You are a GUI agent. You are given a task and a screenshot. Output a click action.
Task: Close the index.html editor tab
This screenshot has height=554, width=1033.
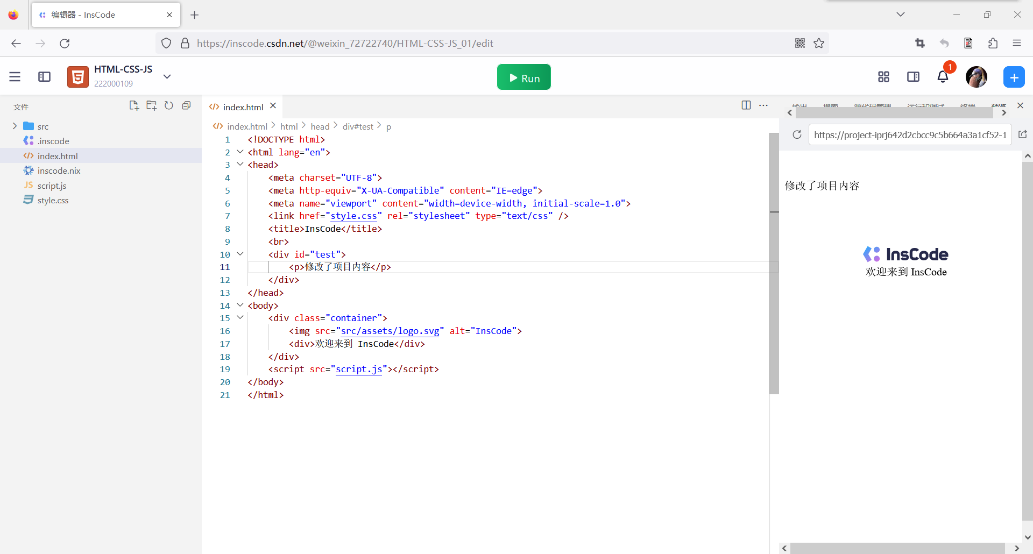pos(273,106)
